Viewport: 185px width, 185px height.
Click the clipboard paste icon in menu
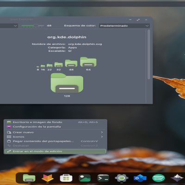[9, 141]
